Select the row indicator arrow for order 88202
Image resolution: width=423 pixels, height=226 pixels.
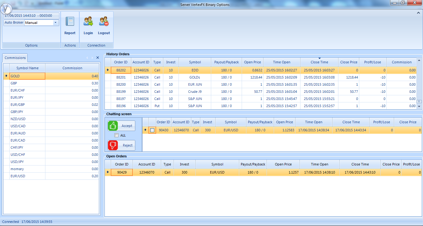pyautogui.click(x=108, y=70)
